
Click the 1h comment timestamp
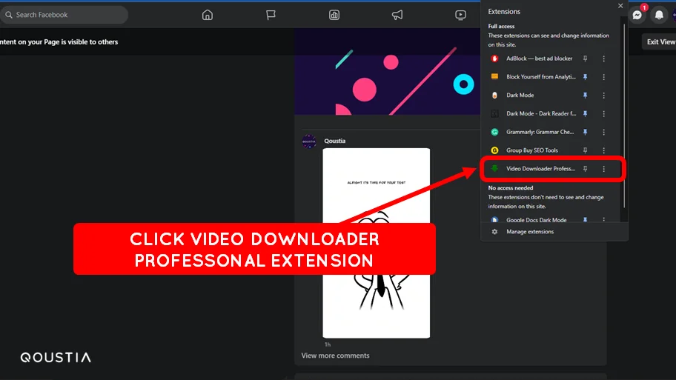click(x=328, y=344)
